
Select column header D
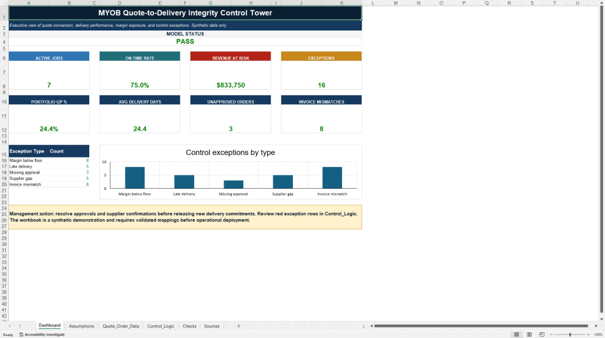pyautogui.click(x=120, y=3)
